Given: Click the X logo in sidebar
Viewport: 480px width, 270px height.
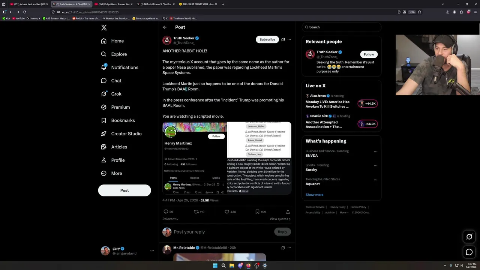Looking at the screenshot, I should click(104, 28).
